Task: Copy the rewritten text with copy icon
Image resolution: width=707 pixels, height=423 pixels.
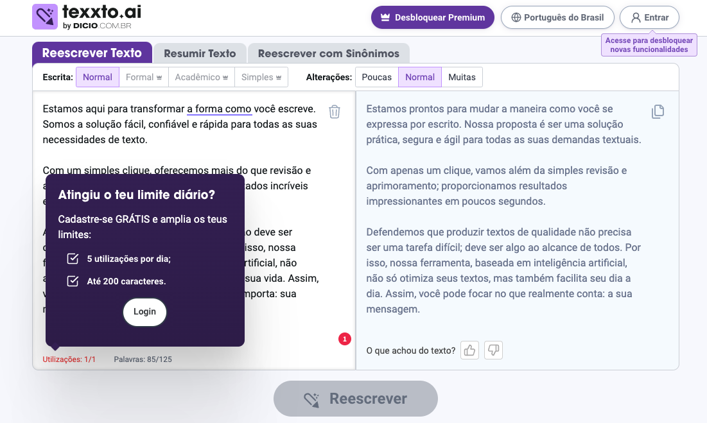Action: click(658, 112)
